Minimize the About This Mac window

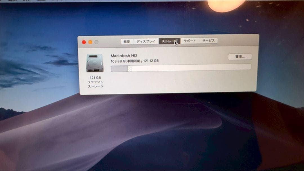point(90,41)
